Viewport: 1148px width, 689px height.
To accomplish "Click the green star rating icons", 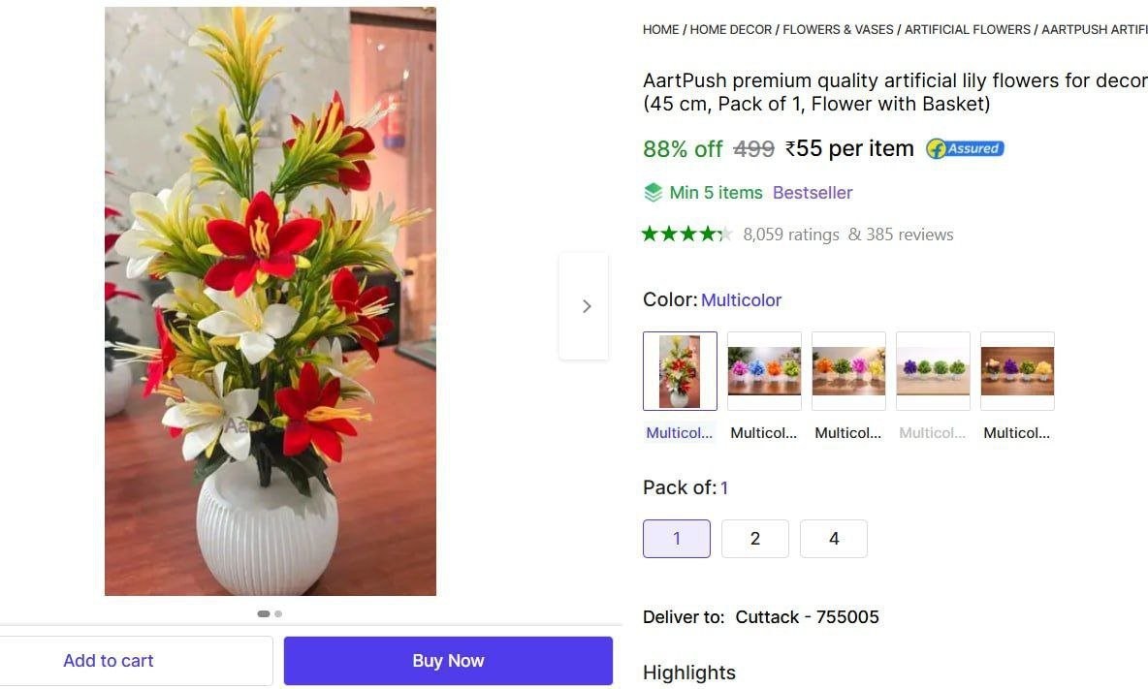I will (686, 234).
